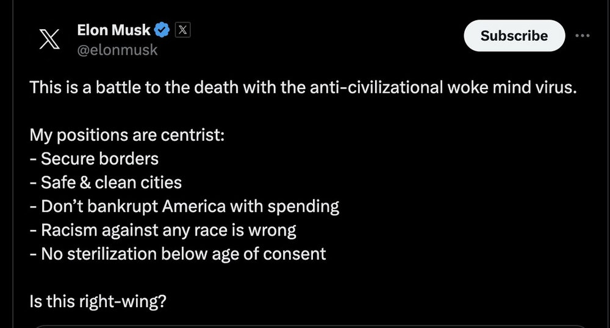Click the phrase "woke mind virus"
Viewport: 610px width, 328px height.
(514, 87)
